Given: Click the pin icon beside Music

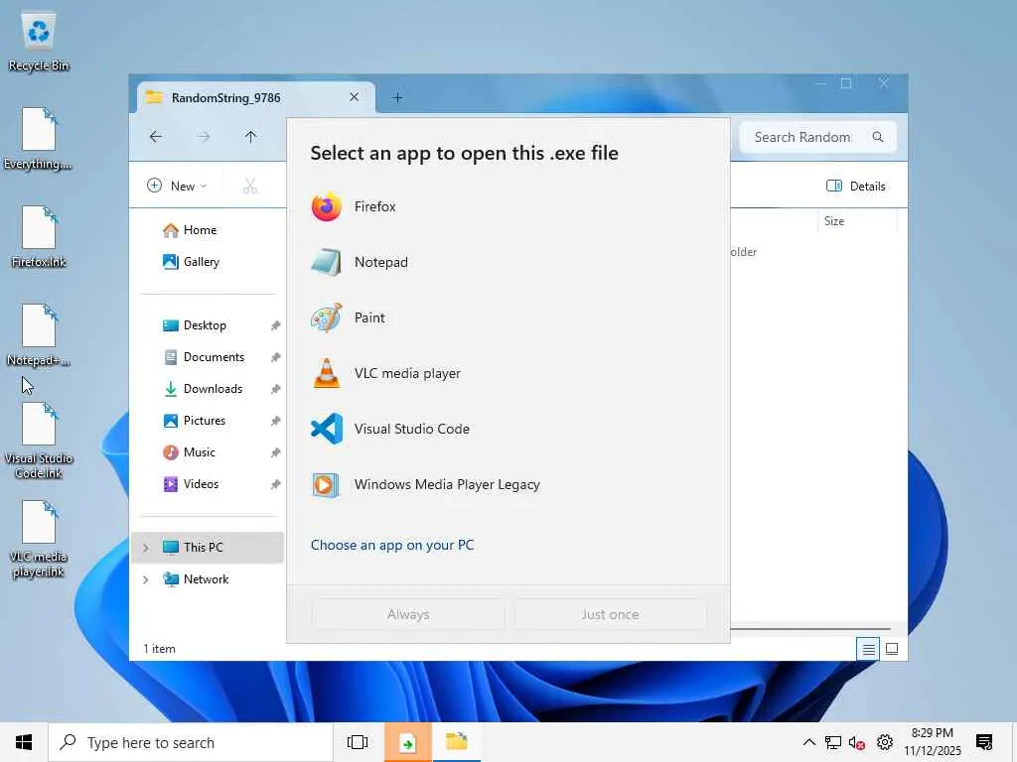Looking at the screenshot, I should [275, 452].
